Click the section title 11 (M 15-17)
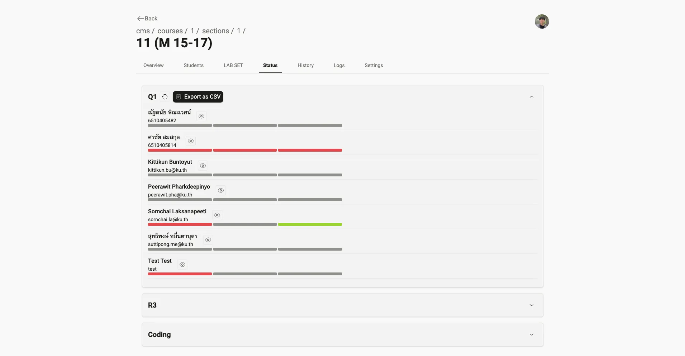 [x=174, y=43]
